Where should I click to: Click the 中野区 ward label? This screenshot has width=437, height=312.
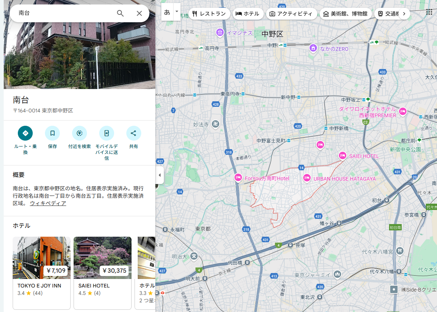click(x=272, y=34)
